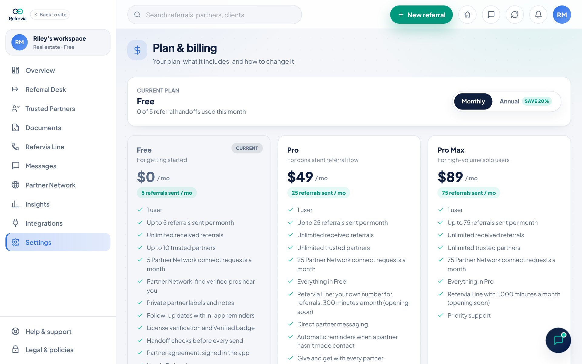Open Riley's workspace switcher
This screenshot has height=364, width=582.
58,42
